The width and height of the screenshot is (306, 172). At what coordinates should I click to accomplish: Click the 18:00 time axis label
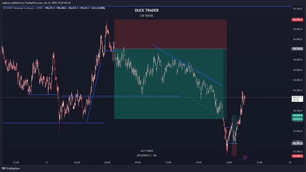pos(229,163)
